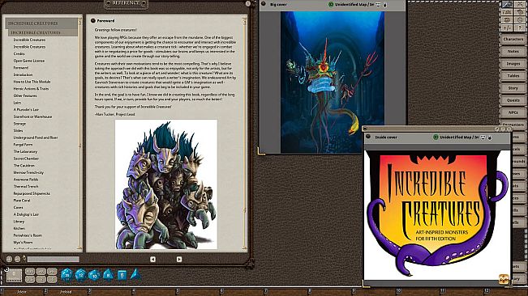Select the Foreword entry in index
528x296 pixels.
tap(21, 67)
